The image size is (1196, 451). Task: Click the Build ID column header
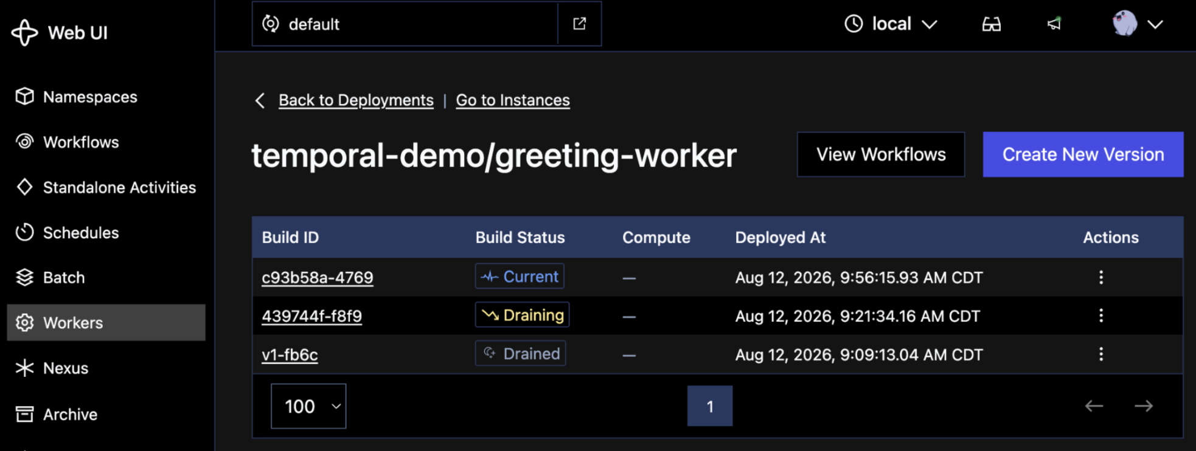[x=290, y=238]
